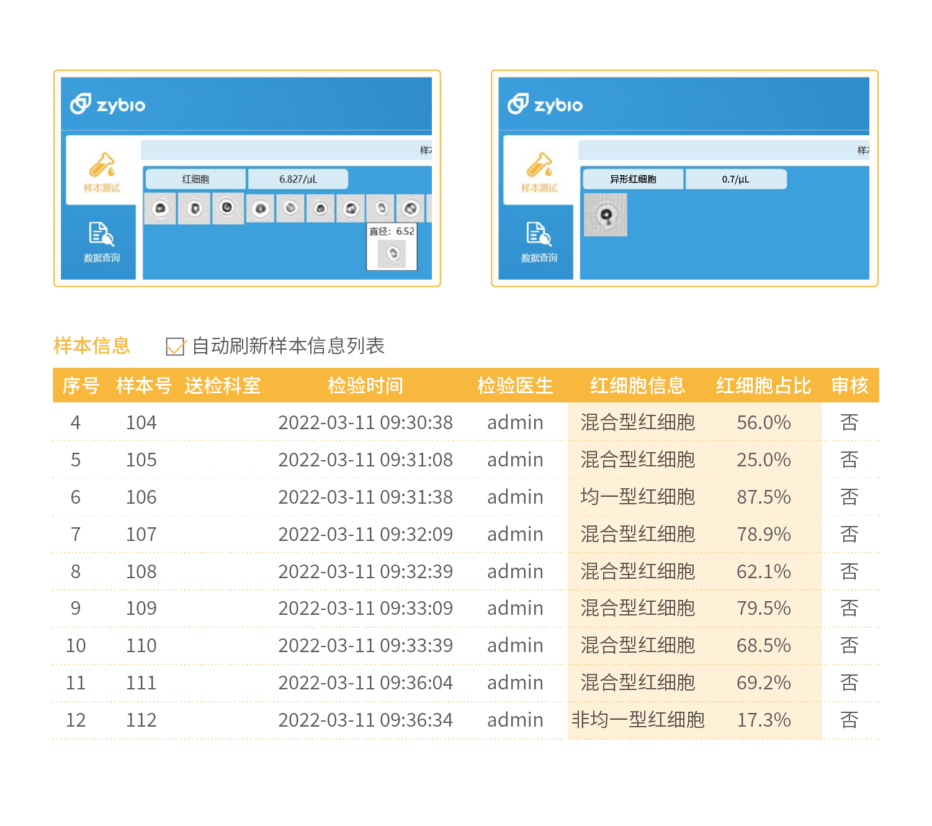Click the test tube icon in right panel

[539, 165]
